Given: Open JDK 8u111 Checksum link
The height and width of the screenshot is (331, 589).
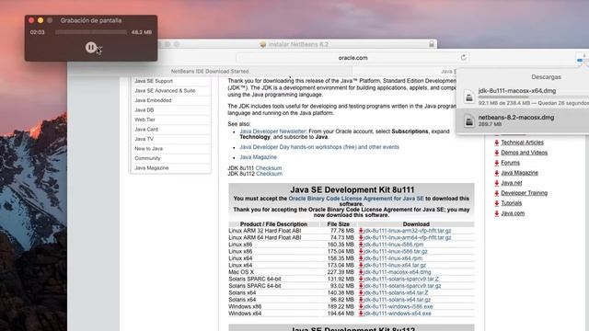Looking at the screenshot, I should 268,168.
